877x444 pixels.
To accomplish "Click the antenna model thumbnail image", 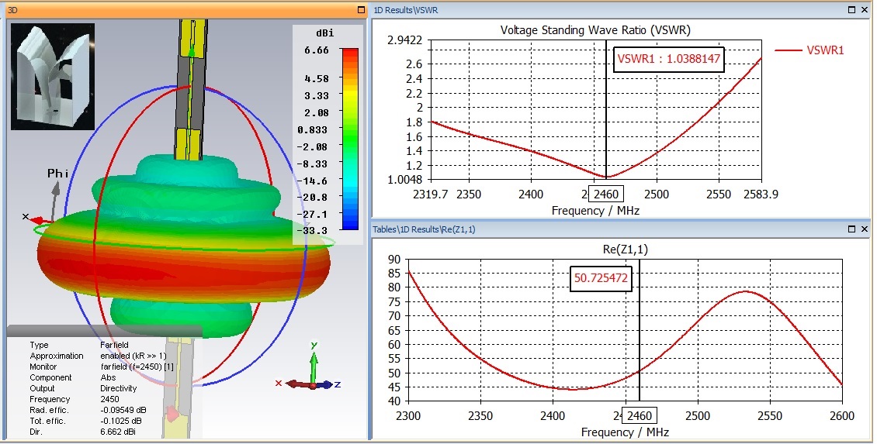I will [x=53, y=77].
